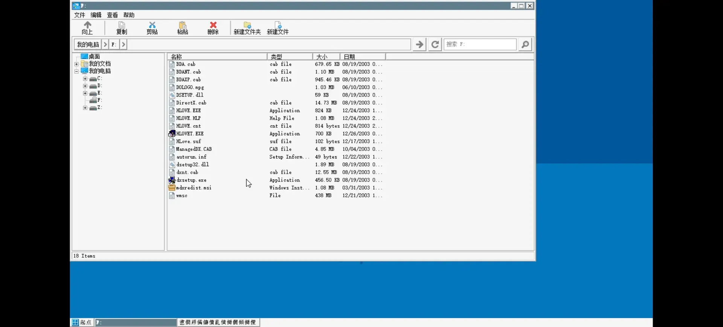
Task: Click breadcrumb arrow after 我的电脑
Action: tap(105, 44)
